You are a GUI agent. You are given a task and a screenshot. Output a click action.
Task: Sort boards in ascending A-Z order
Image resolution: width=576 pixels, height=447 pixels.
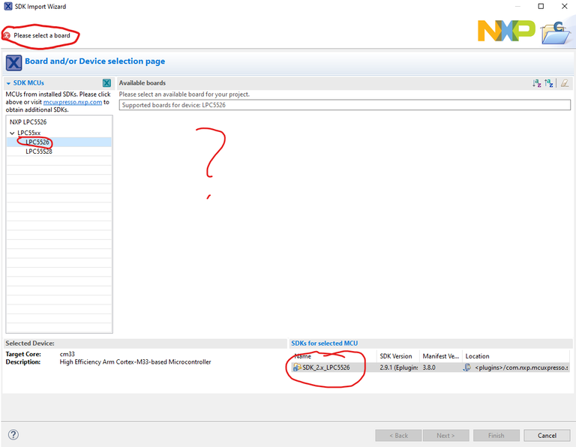pyautogui.click(x=537, y=83)
